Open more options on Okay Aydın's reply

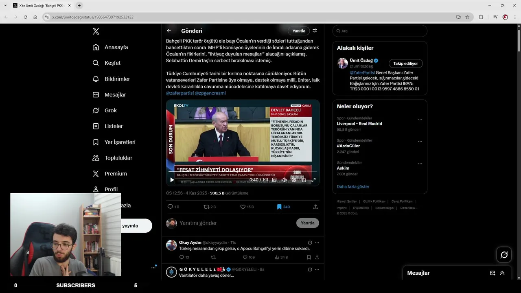coord(317,243)
